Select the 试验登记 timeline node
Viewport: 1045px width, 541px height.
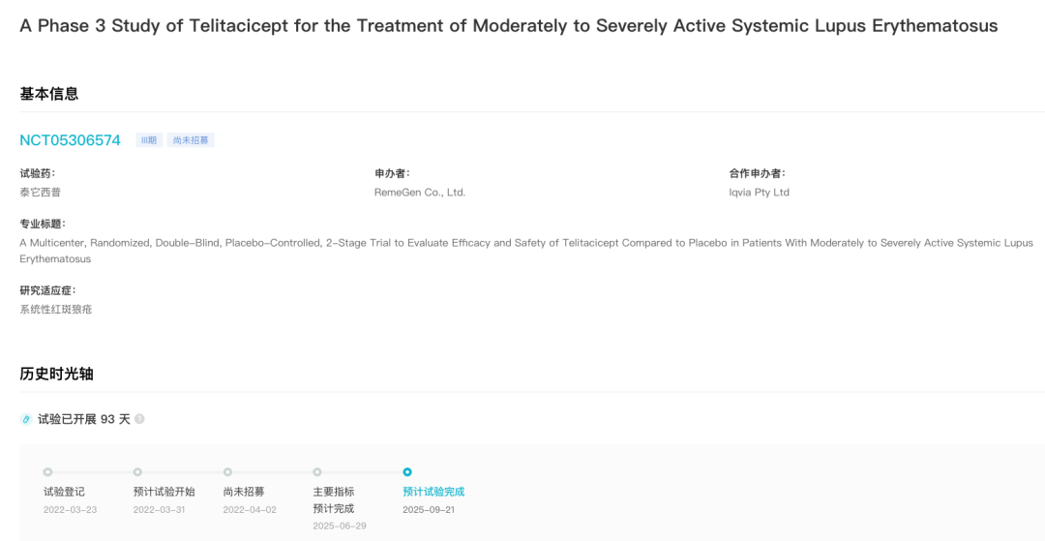47,471
